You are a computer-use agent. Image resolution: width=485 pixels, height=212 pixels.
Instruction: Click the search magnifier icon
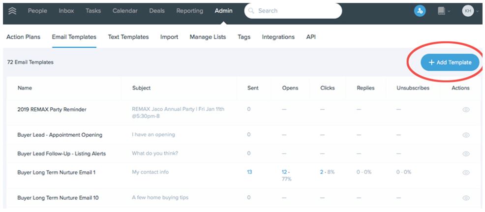pos(252,11)
